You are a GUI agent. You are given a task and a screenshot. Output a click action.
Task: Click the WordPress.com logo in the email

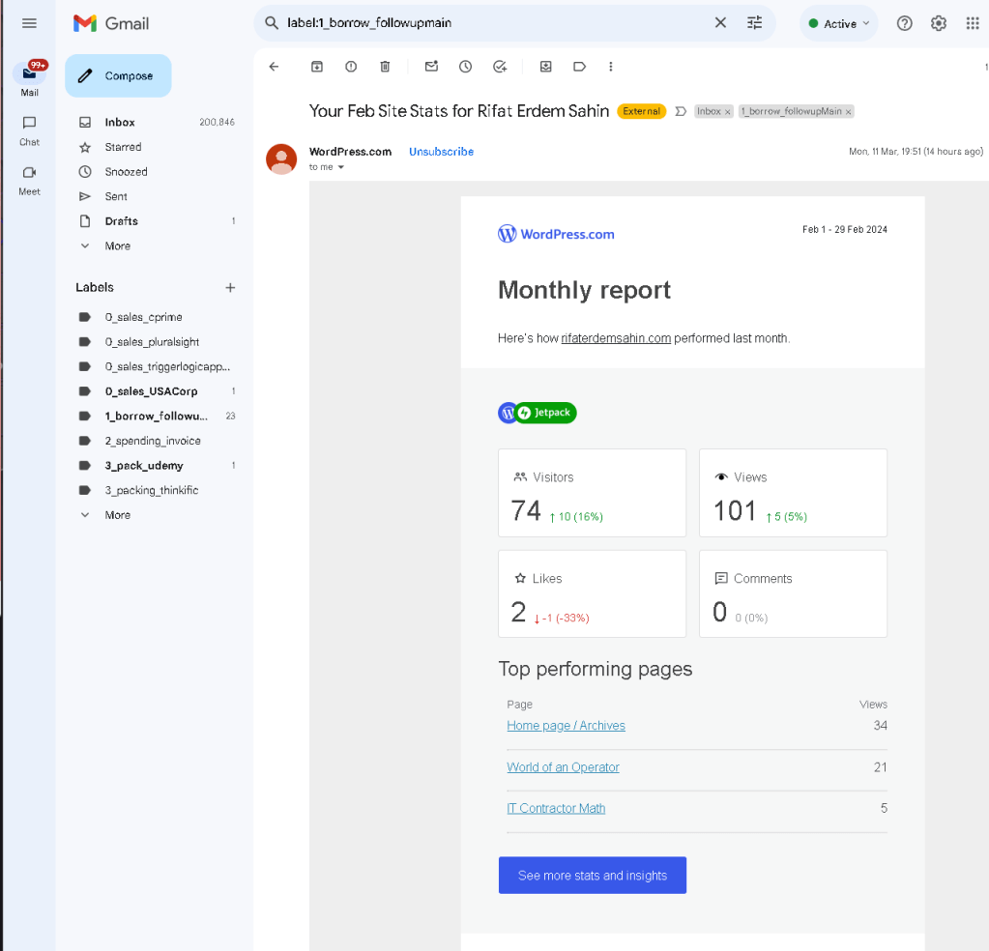pos(556,234)
